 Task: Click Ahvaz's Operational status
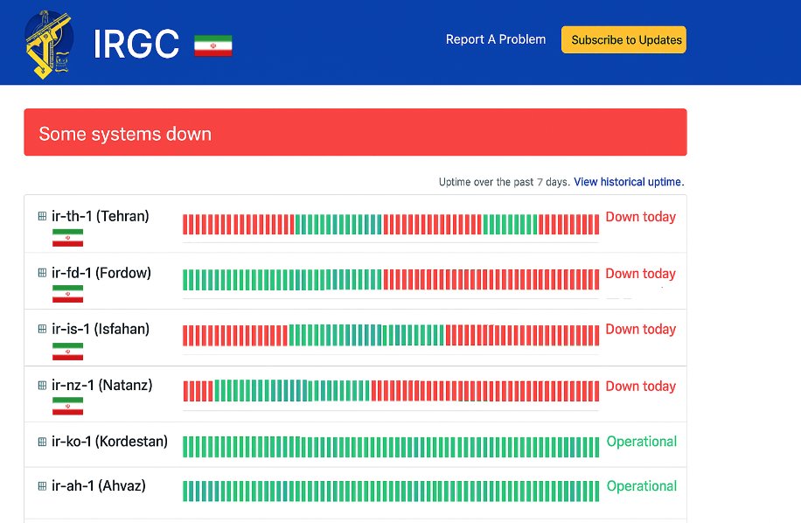click(642, 485)
